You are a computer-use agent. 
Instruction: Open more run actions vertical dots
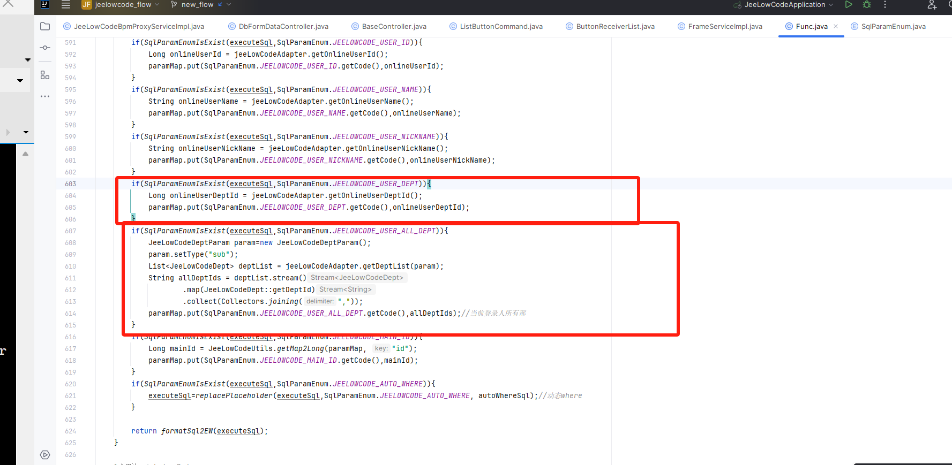[885, 4]
